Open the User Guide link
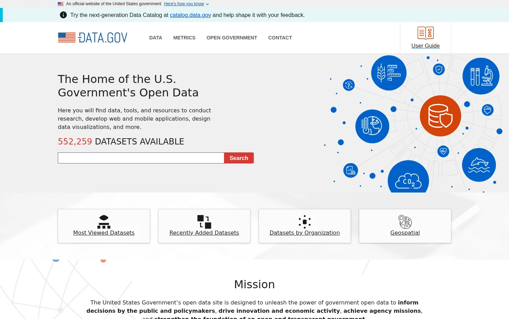509x319 pixels. (x=426, y=46)
